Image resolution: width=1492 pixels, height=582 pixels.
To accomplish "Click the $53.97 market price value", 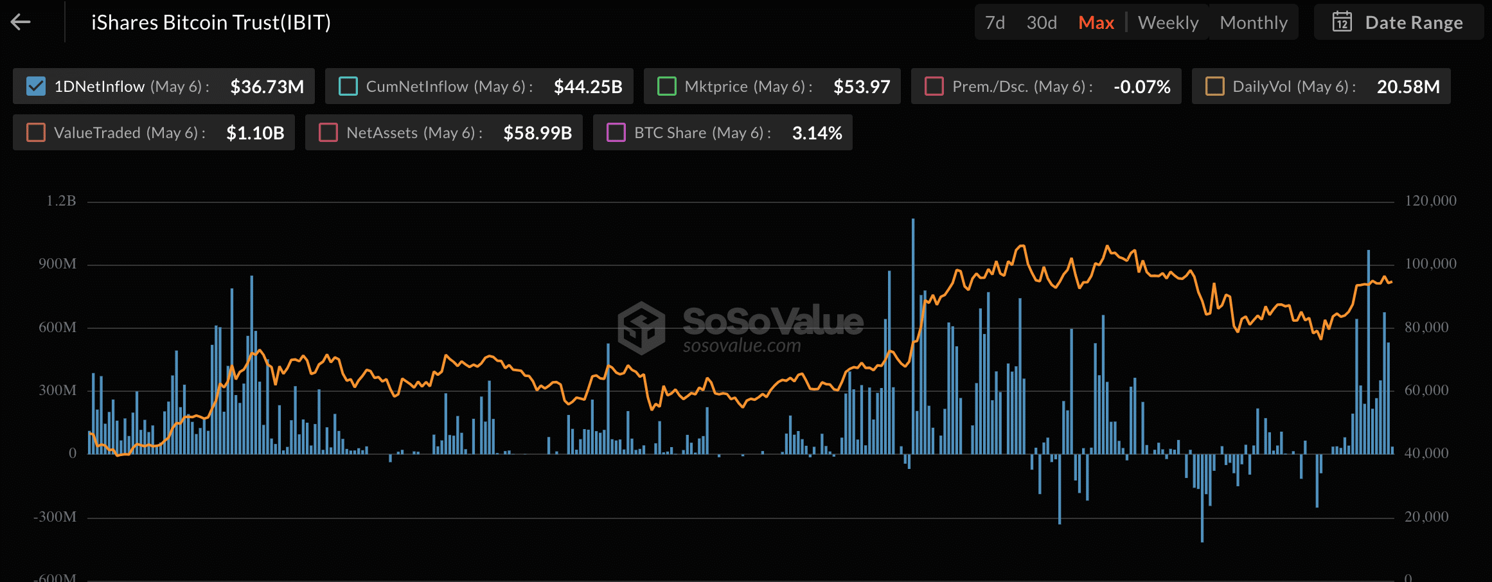I will (862, 86).
